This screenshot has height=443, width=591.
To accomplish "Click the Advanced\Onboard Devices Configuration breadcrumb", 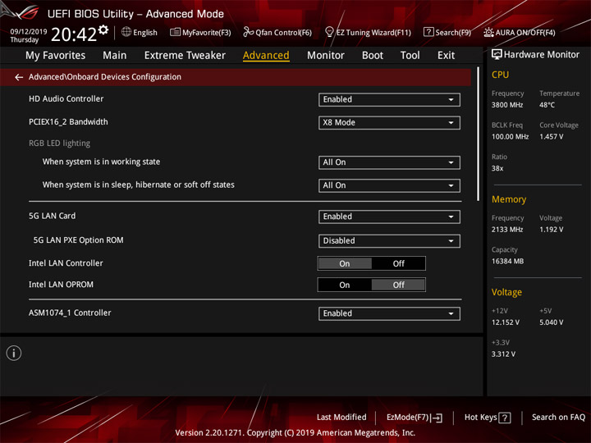I will (105, 77).
